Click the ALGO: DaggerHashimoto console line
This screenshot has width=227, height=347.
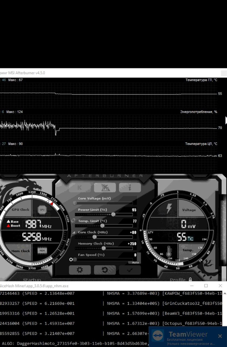pyautogui.click(x=76, y=343)
